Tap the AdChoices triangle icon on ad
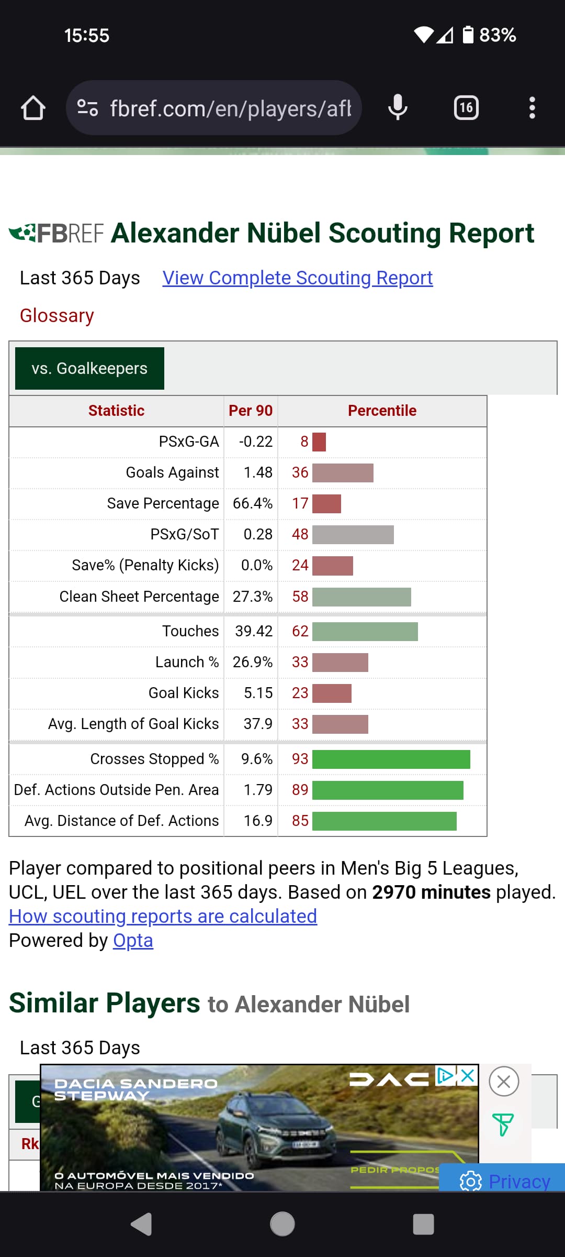Image resolution: width=565 pixels, height=1257 pixels. pyautogui.click(x=445, y=1076)
